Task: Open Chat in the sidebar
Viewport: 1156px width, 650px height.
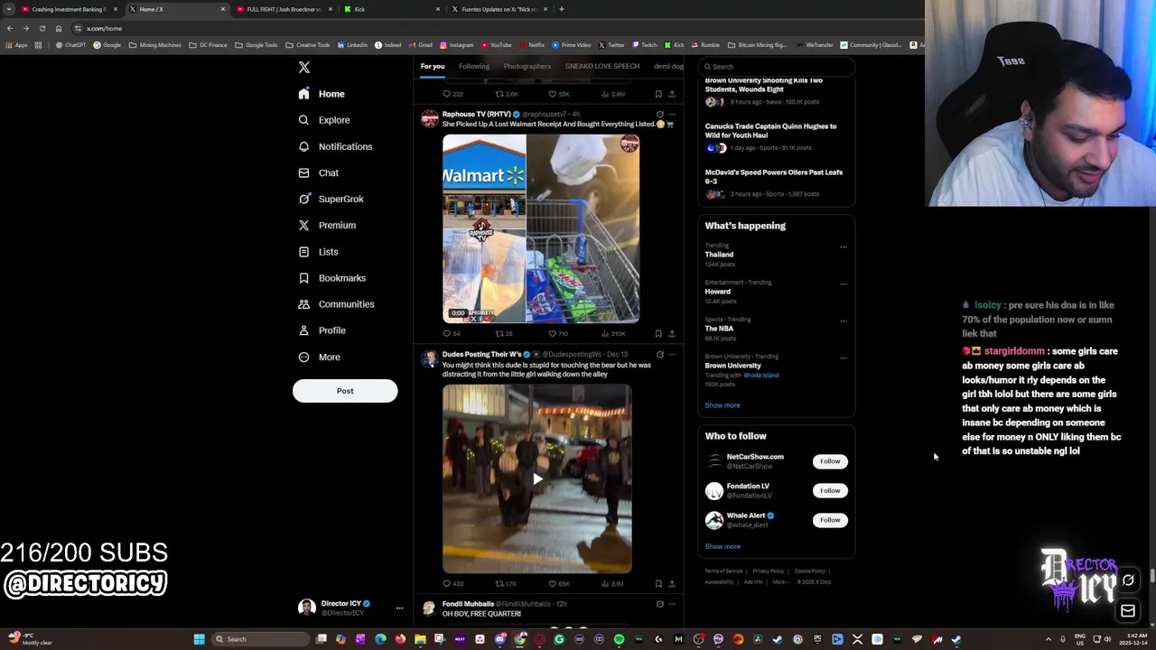Action: [x=318, y=172]
